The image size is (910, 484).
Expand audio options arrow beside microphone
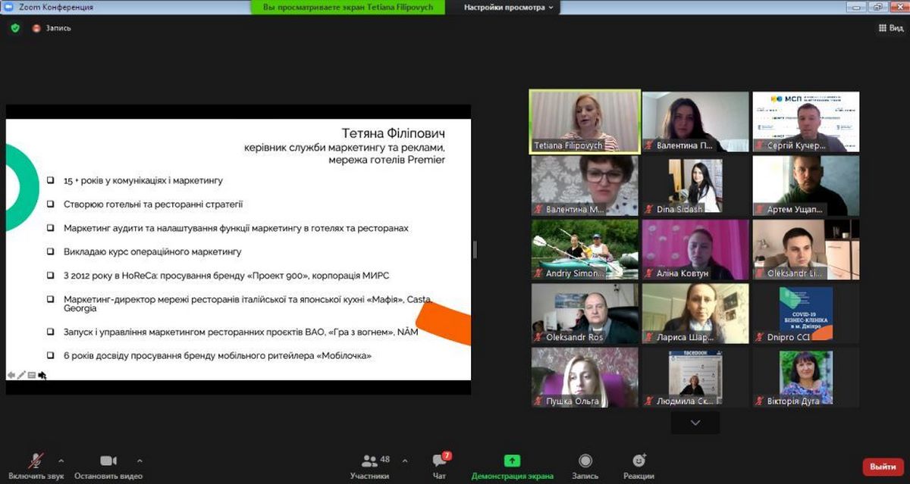click(x=61, y=460)
